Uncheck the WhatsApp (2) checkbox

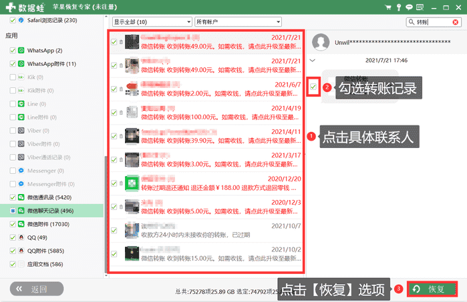(x=13, y=50)
